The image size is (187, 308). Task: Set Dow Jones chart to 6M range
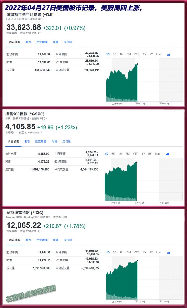pyautogui.click(x=129, y=55)
